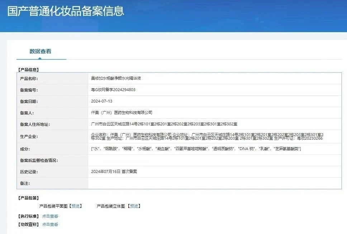The width and height of the screenshot is (347, 234).
Task: Click the 产品包装平面图 label text
Action: (x=53, y=206)
